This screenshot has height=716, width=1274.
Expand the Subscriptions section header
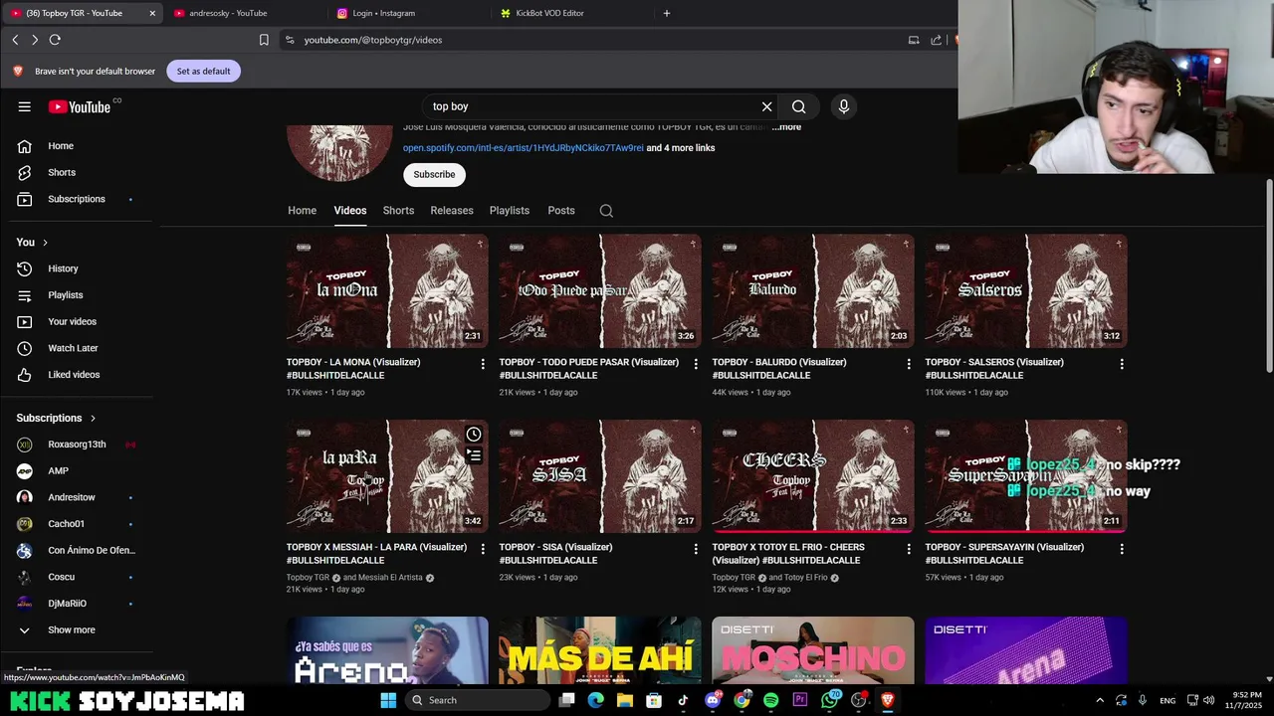[56, 418]
